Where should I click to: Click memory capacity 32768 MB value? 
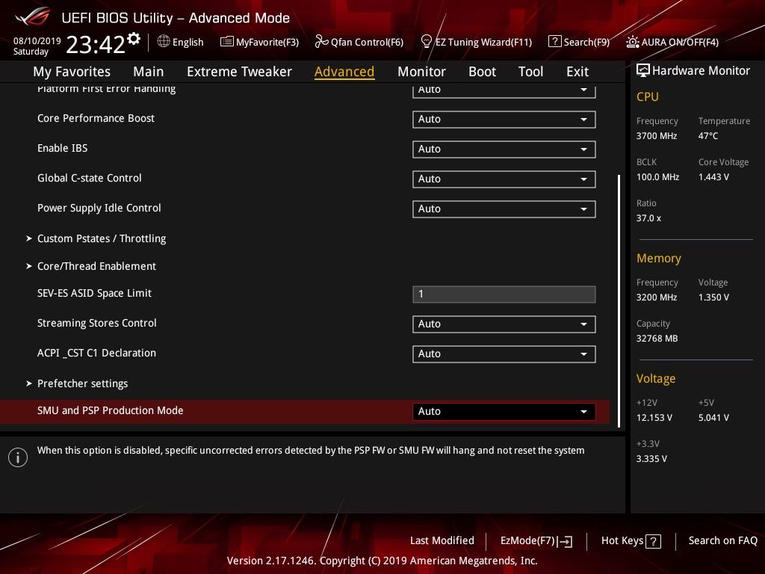(x=657, y=339)
